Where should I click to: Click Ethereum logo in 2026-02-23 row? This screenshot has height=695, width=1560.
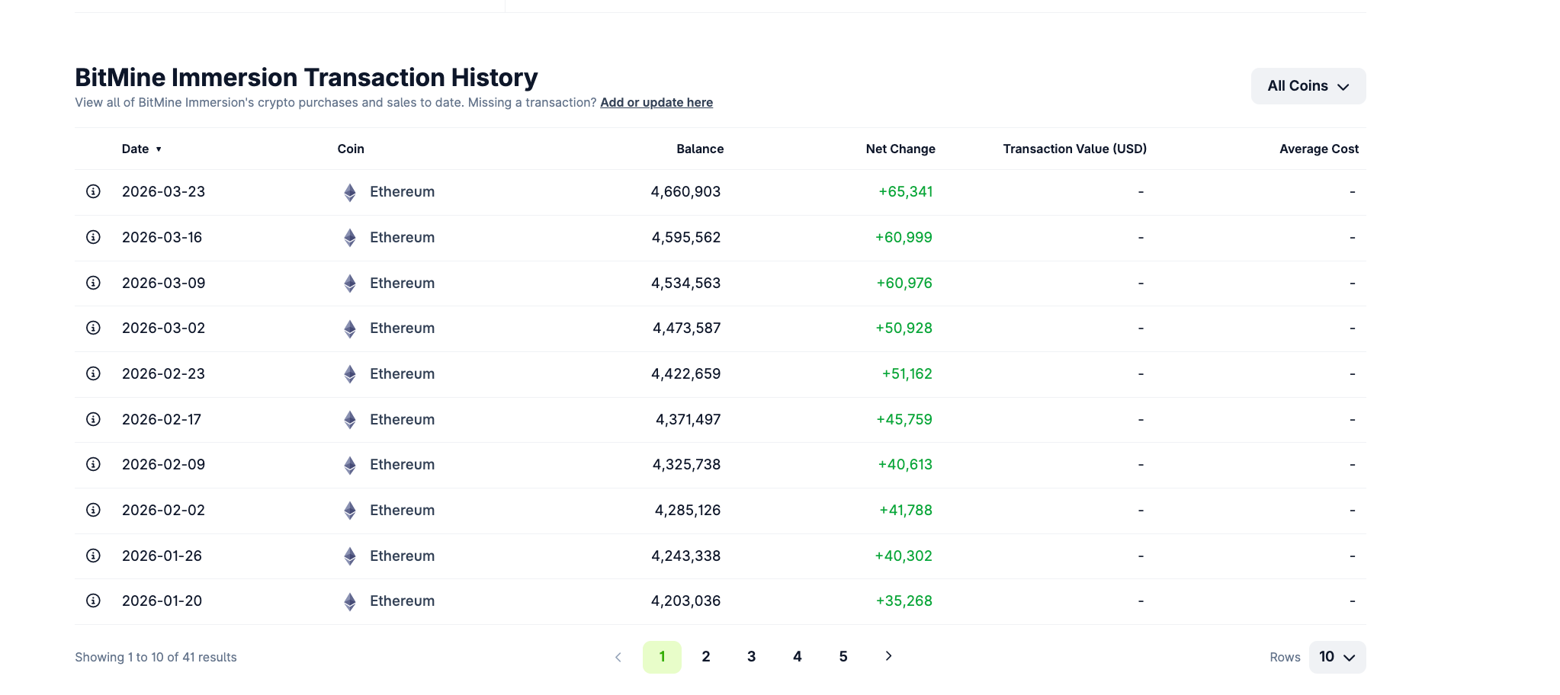(x=350, y=374)
